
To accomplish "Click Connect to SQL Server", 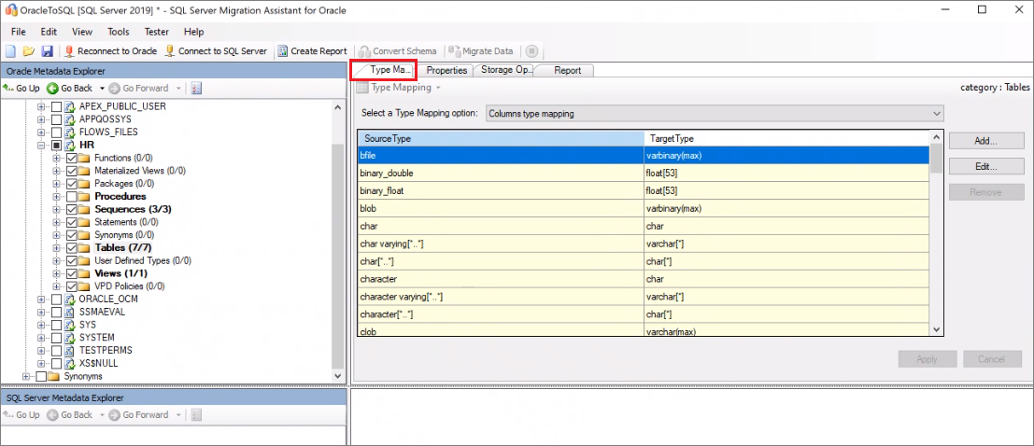I will [x=216, y=50].
